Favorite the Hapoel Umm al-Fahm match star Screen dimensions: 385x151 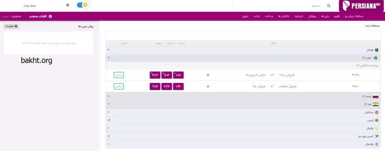[x=208, y=87]
